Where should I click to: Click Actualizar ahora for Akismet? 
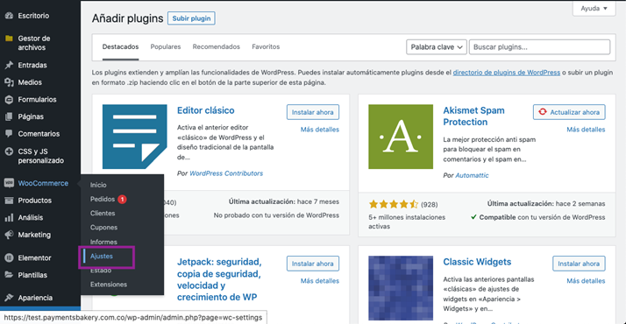point(569,112)
